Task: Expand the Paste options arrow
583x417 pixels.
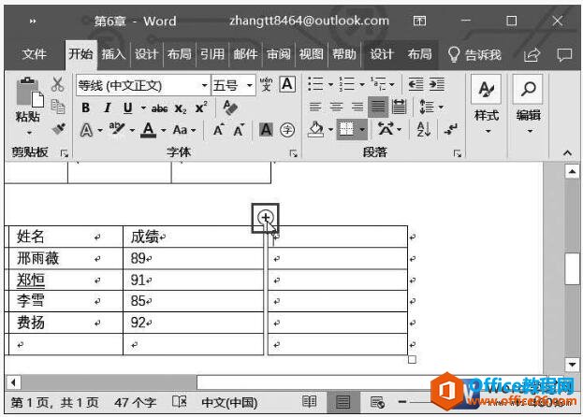Action: click(28, 133)
